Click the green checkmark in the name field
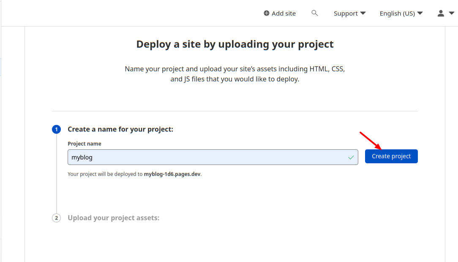Image resolution: width=458 pixels, height=262 pixels. click(x=351, y=157)
